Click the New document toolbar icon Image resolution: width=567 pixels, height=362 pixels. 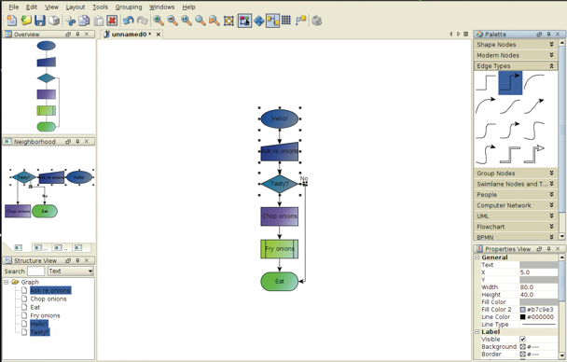12,21
